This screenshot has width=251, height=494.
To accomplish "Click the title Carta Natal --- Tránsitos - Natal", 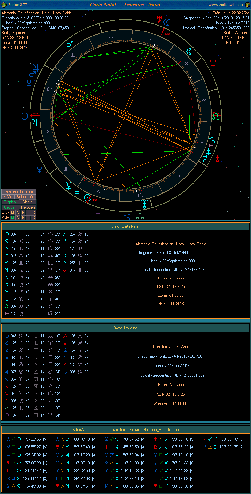I will [125, 5].
